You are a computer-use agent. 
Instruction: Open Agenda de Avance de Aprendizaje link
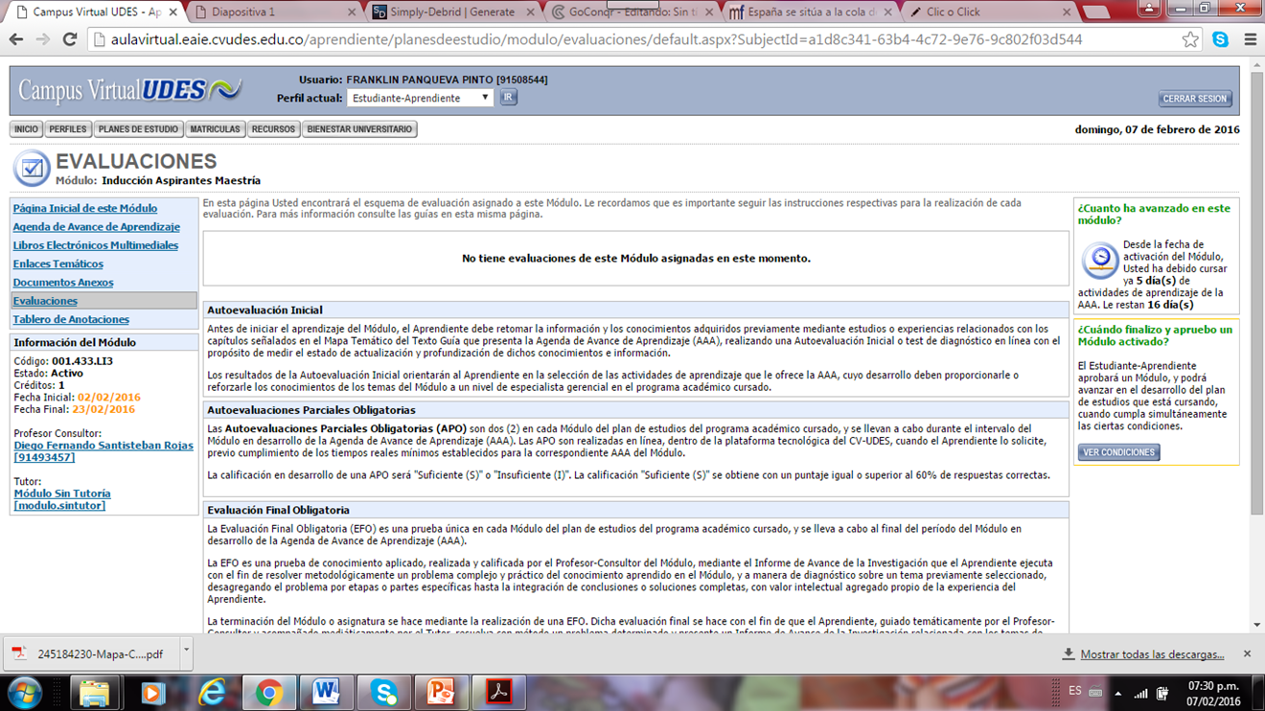click(x=96, y=227)
